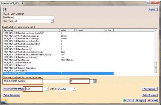This screenshot has height=105, width=161.
Task: Click the parameter list scroll up arrow
Action: tap(156, 30)
